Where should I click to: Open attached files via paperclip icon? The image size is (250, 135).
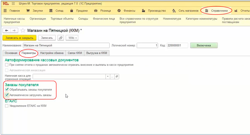click(x=60, y=38)
